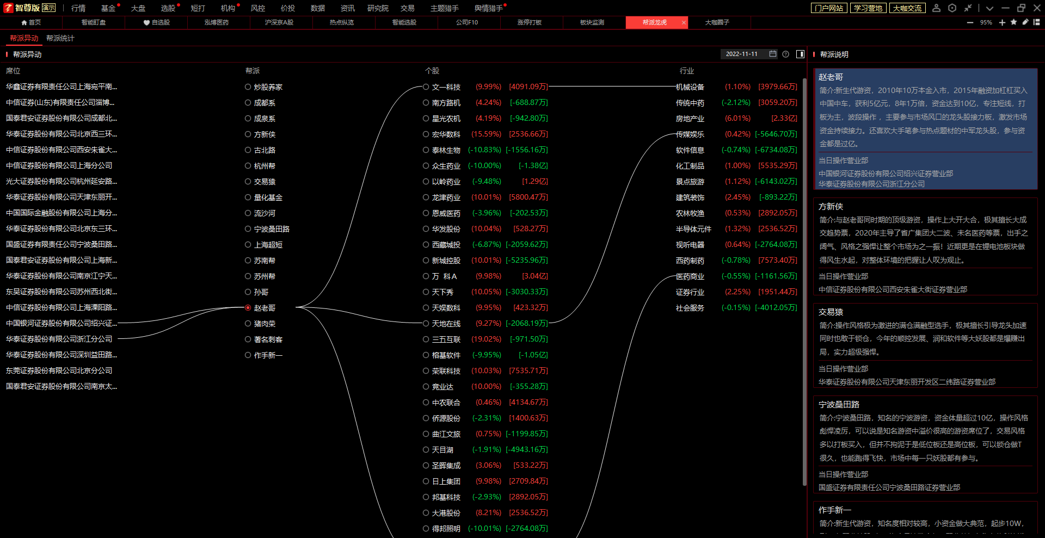Zoom out with the minus icon
This screenshot has height=538, width=1045.
[x=970, y=22]
